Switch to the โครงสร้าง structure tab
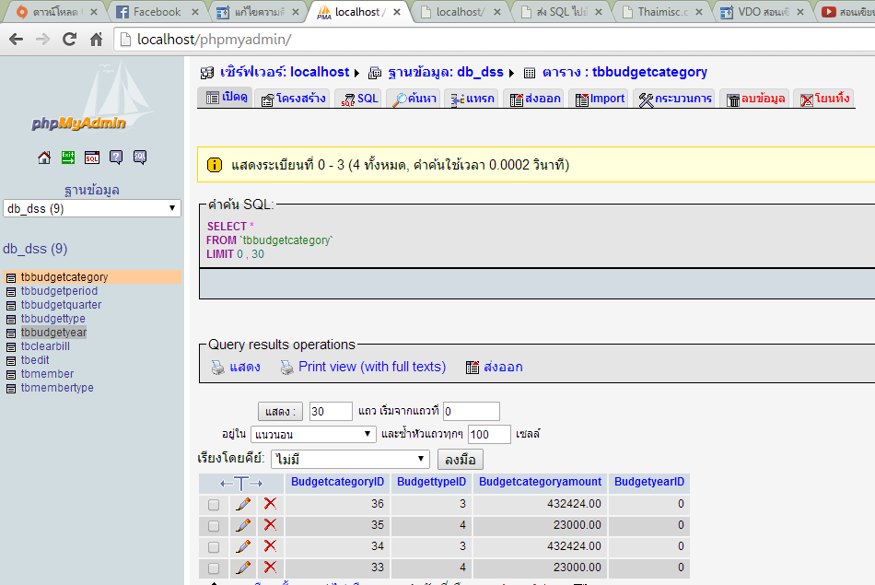The image size is (875, 585). (x=293, y=99)
